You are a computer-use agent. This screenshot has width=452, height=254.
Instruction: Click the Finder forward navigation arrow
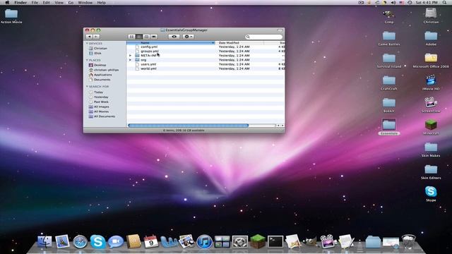tap(96, 37)
